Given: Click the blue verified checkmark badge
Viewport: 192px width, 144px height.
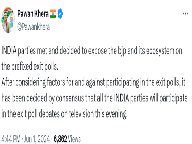Looking at the screenshot, I should [60, 13].
